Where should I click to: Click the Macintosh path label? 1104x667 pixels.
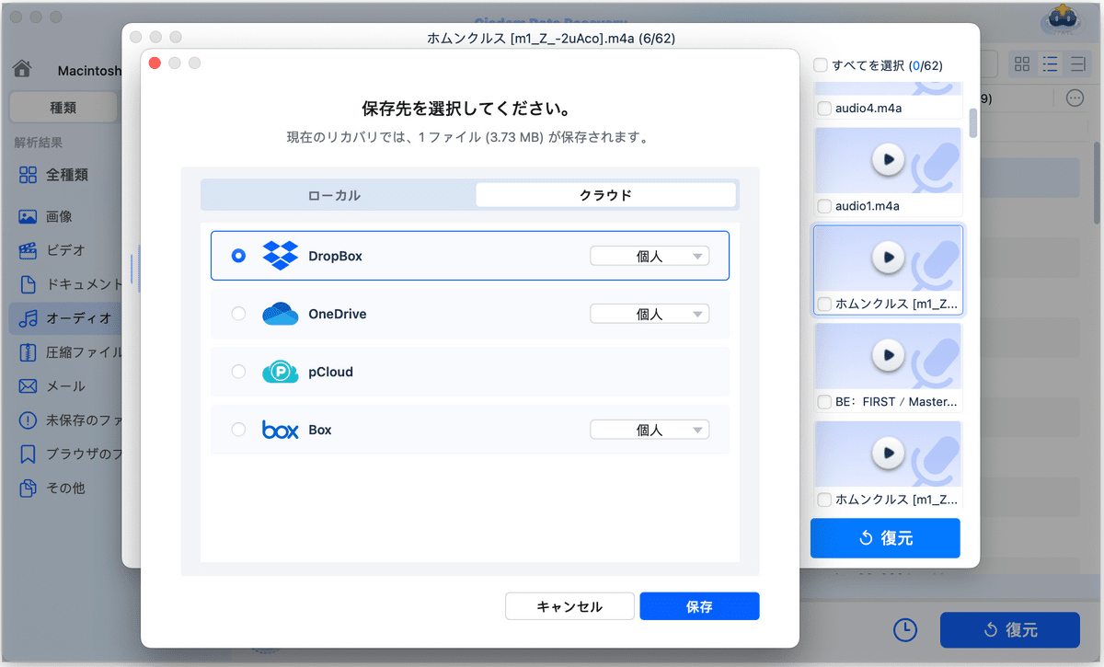click(89, 71)
